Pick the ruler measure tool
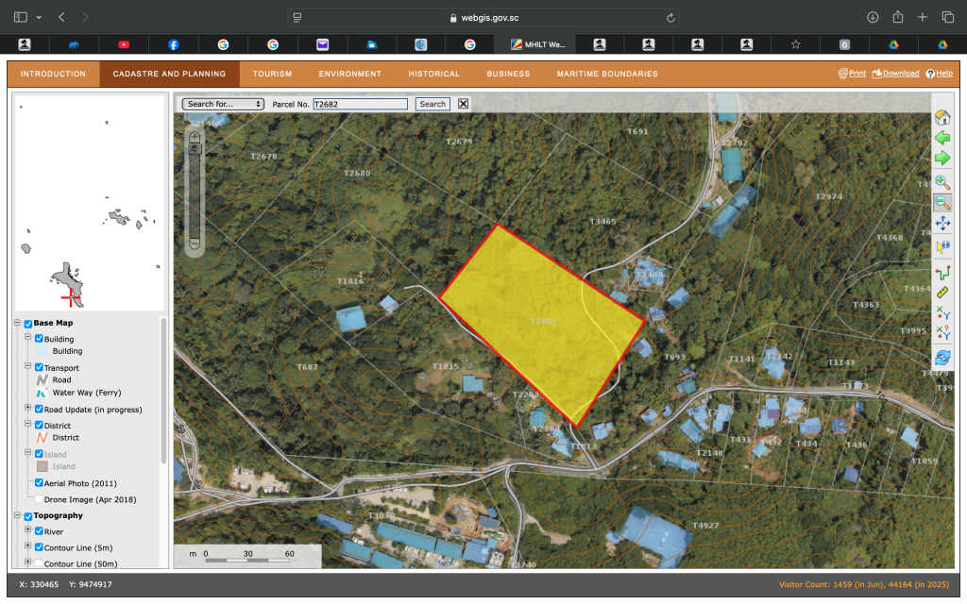Screen dimensions: 967x604 point(942,293)
